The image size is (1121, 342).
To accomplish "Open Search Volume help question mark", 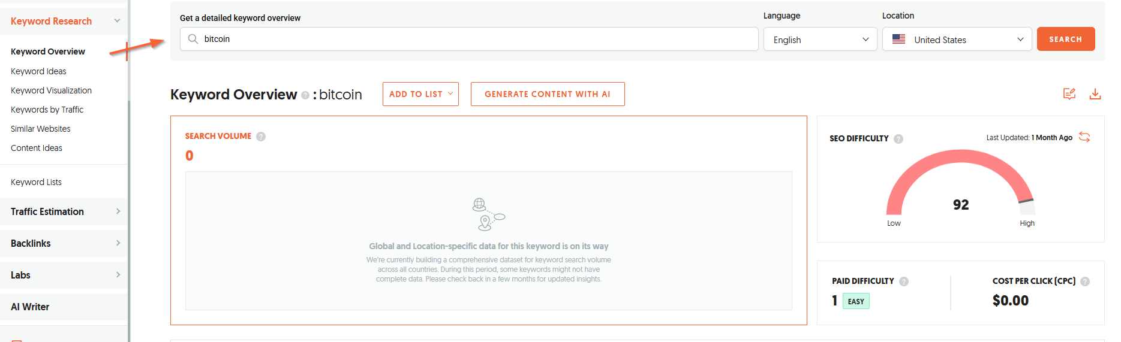I will (261, 137).
